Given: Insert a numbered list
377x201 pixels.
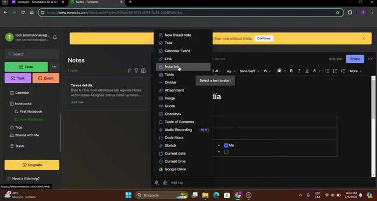Looking at the screenshot, I should point(335,71).
